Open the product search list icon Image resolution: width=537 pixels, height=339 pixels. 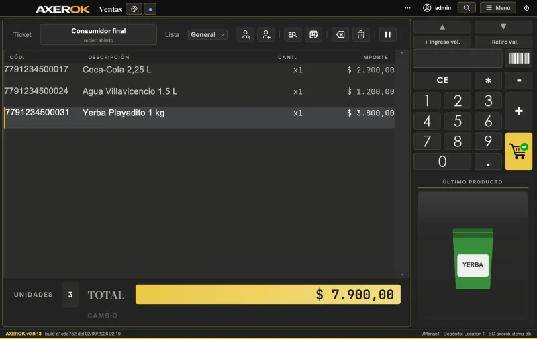[293, 34]
